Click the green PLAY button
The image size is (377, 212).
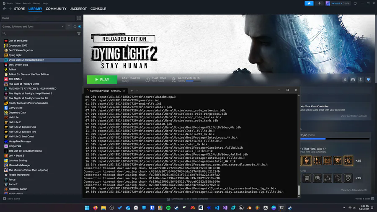(x=102, y=80)
